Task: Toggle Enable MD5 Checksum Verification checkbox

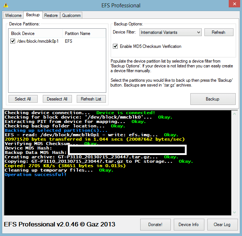Action: 115,46
